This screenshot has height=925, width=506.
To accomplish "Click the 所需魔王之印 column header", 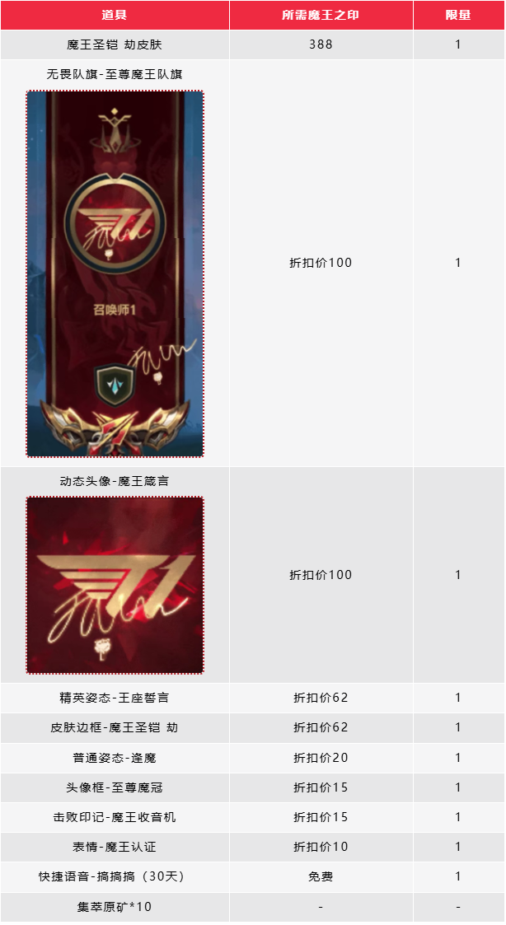I will click(321, 16).
